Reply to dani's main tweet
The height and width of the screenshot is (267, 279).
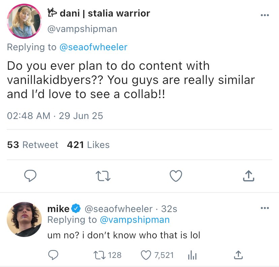pyautogui.click(x=30, y=176)
